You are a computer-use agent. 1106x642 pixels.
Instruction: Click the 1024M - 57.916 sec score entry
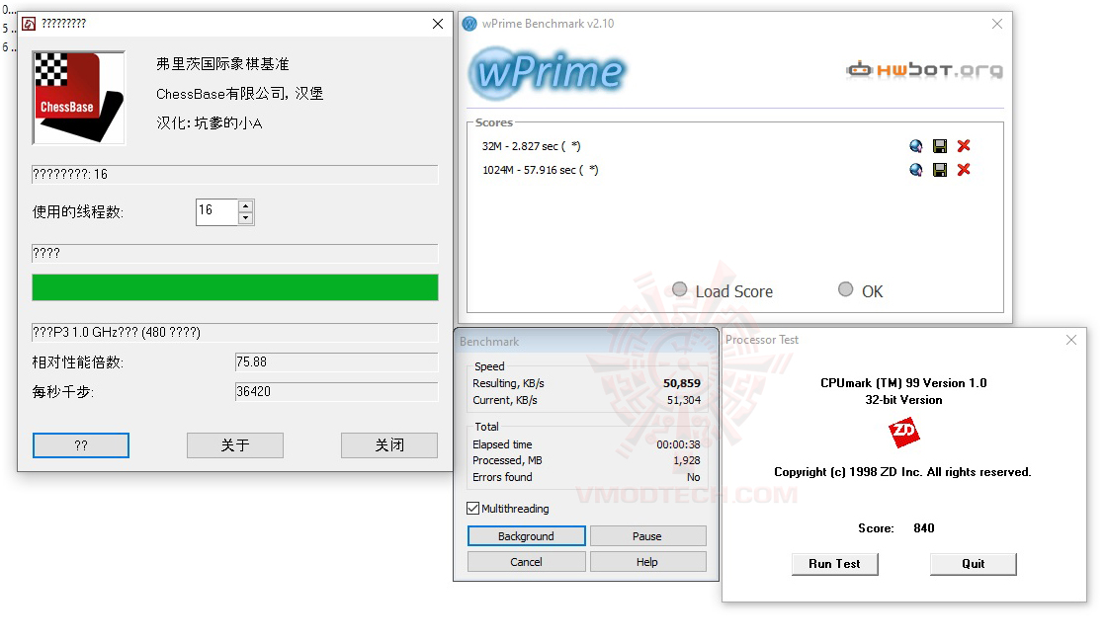[x=541, y=171]
